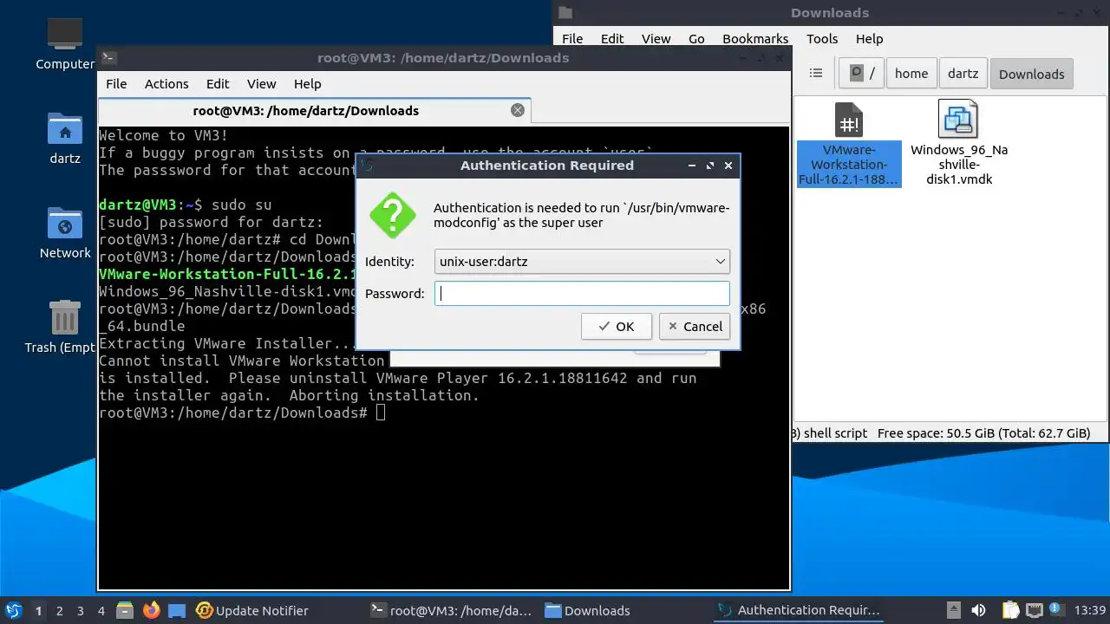Viewport: 1110px width, 624px height.
Task: Open the Help menu in Downloads window
Action: 869,39
